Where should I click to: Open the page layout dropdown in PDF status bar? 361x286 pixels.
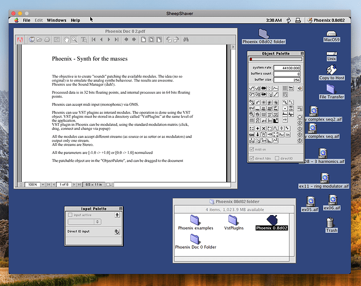pyautogui.click(x=109, y=185)
